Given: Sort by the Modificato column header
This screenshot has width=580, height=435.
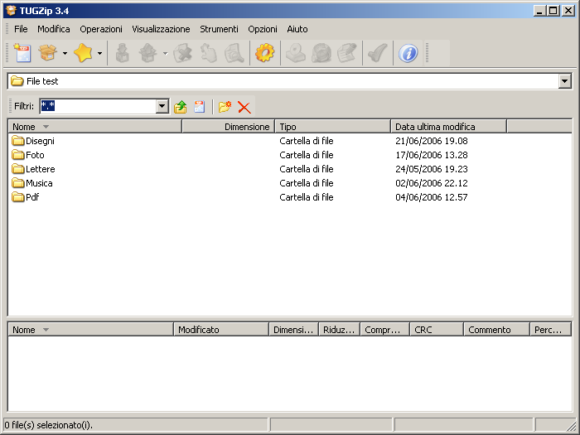Looking at the screenshot, I should coord(221,330).
